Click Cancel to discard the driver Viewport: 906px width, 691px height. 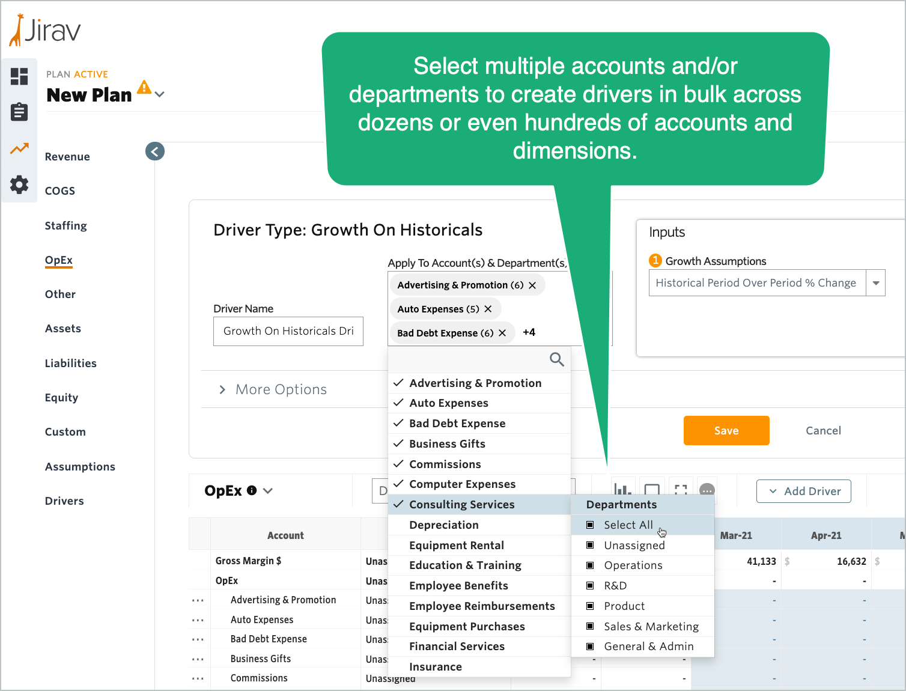[823, 430]
